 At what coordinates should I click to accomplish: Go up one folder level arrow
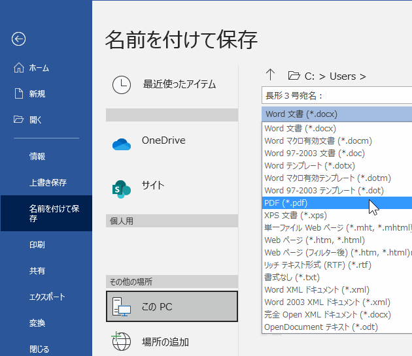(271, 75)
